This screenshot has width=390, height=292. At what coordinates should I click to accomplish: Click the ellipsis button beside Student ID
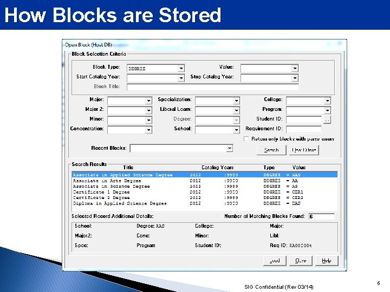[327, 120]
